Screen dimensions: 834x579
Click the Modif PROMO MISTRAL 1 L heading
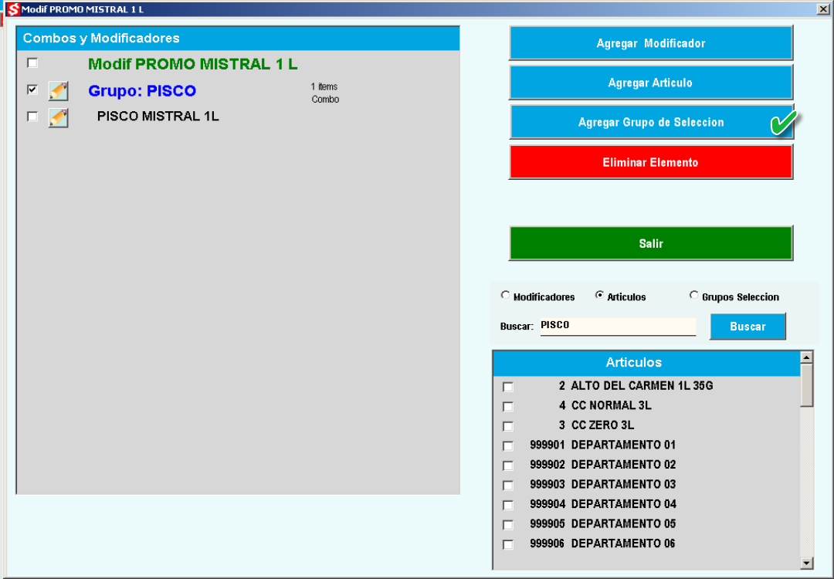point(192,64)
